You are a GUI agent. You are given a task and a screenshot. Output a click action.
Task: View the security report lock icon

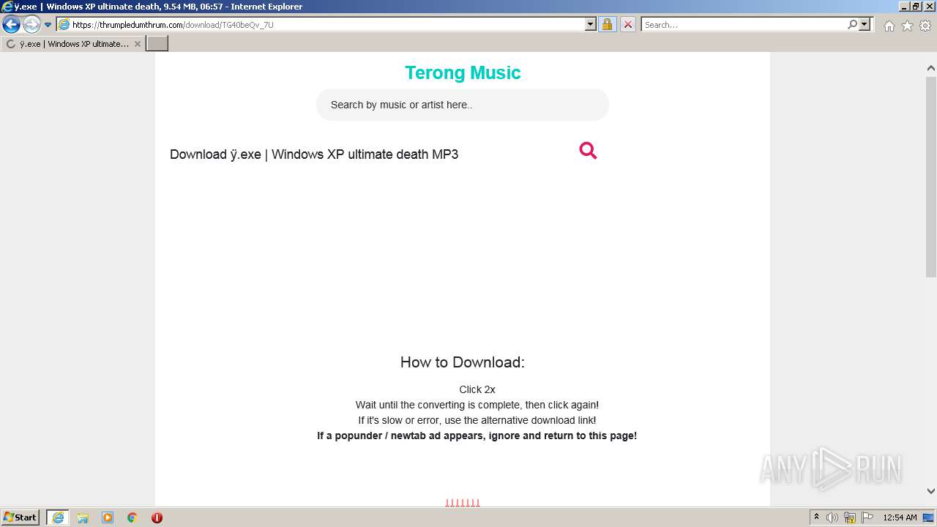pos(607,25)
